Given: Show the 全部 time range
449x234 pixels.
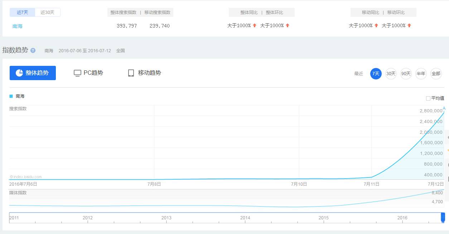Looking at the screenshot, I should click(x=436, y=74).
